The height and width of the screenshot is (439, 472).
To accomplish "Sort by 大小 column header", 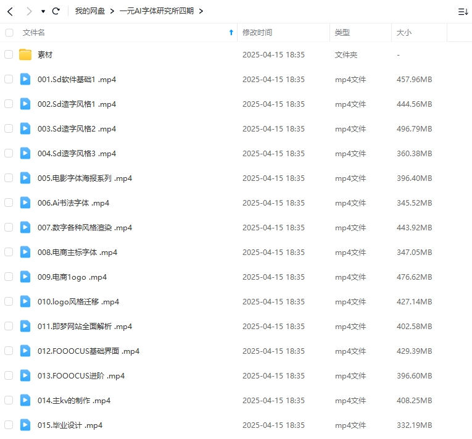I will click(404, 32).
